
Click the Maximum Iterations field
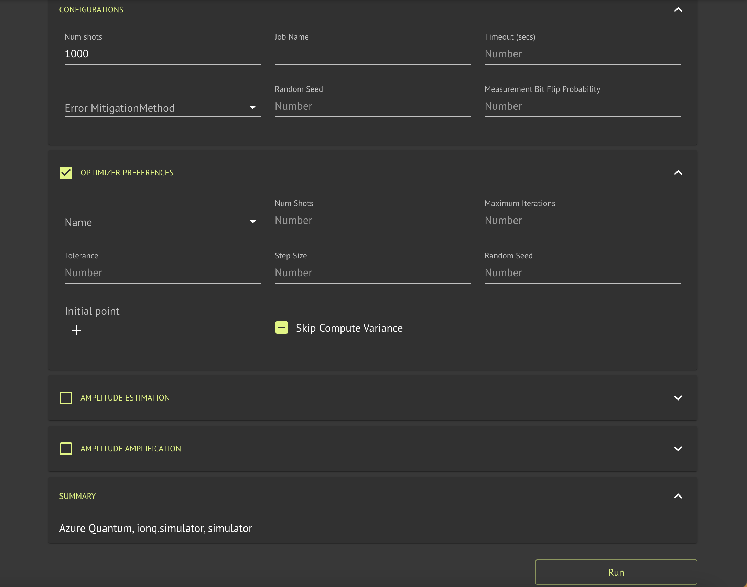(583, 221)
